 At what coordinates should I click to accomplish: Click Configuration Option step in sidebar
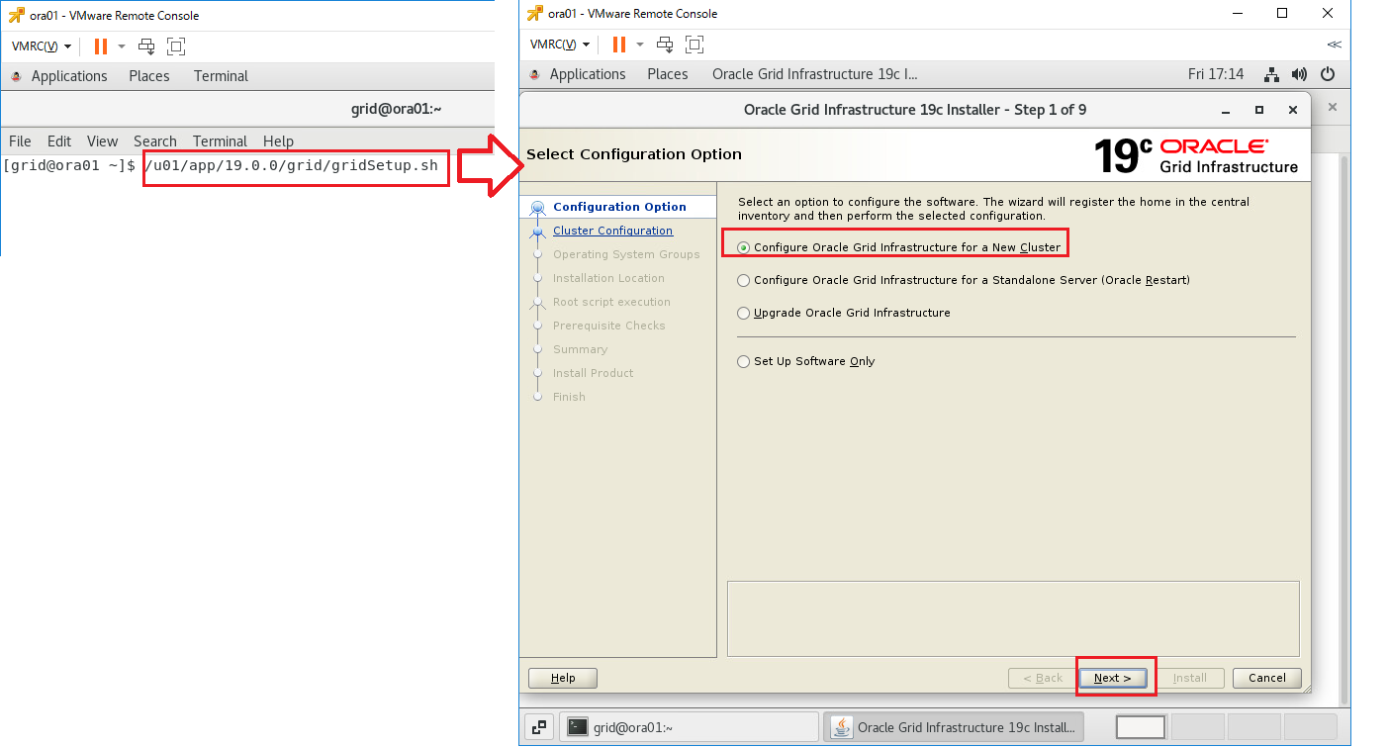pyautogui.click(x=619, y=207)
